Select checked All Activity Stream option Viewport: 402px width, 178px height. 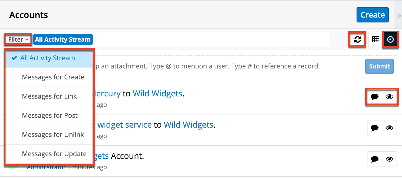click(48, 58)
